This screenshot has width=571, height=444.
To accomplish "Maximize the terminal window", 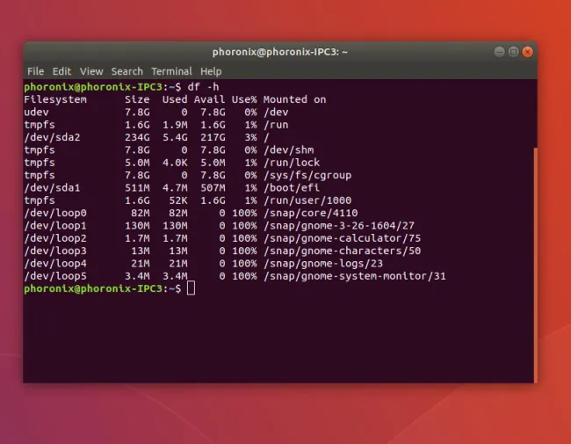I will (514, 52).
